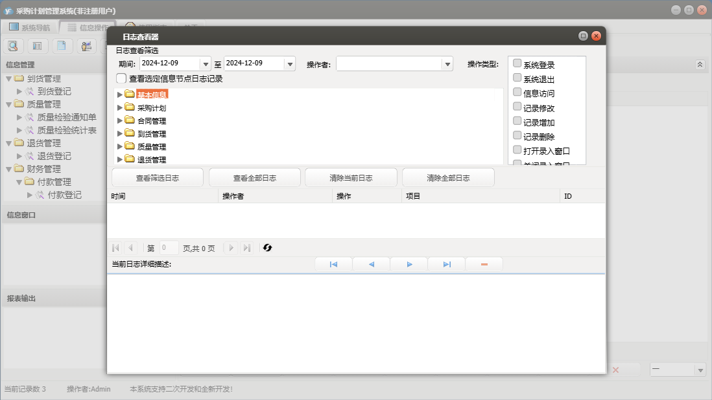The width and height of the screenshot is (712, 400).
Task: Check the 系统登录 operation type
Action: pyautogui.click(x=517, y=63)
